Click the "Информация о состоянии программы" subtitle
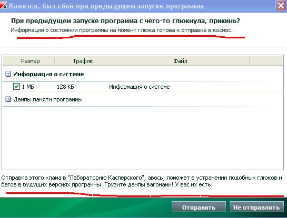The width and height of the screenshot is (287, 218). (122, 30)
